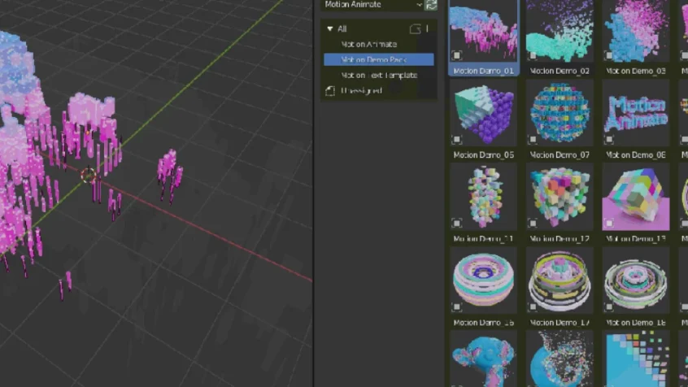
Task: Click the asset type icon on Motion Demo_07
Action: (x=533, y=140)
